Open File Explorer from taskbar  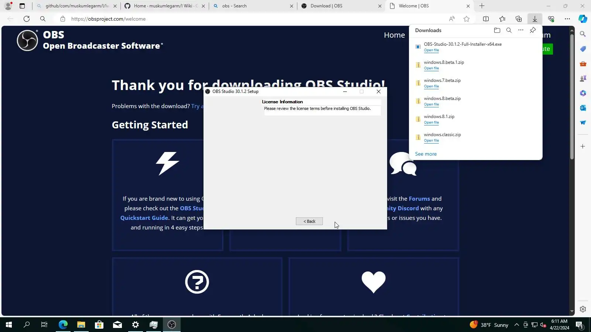81,325
